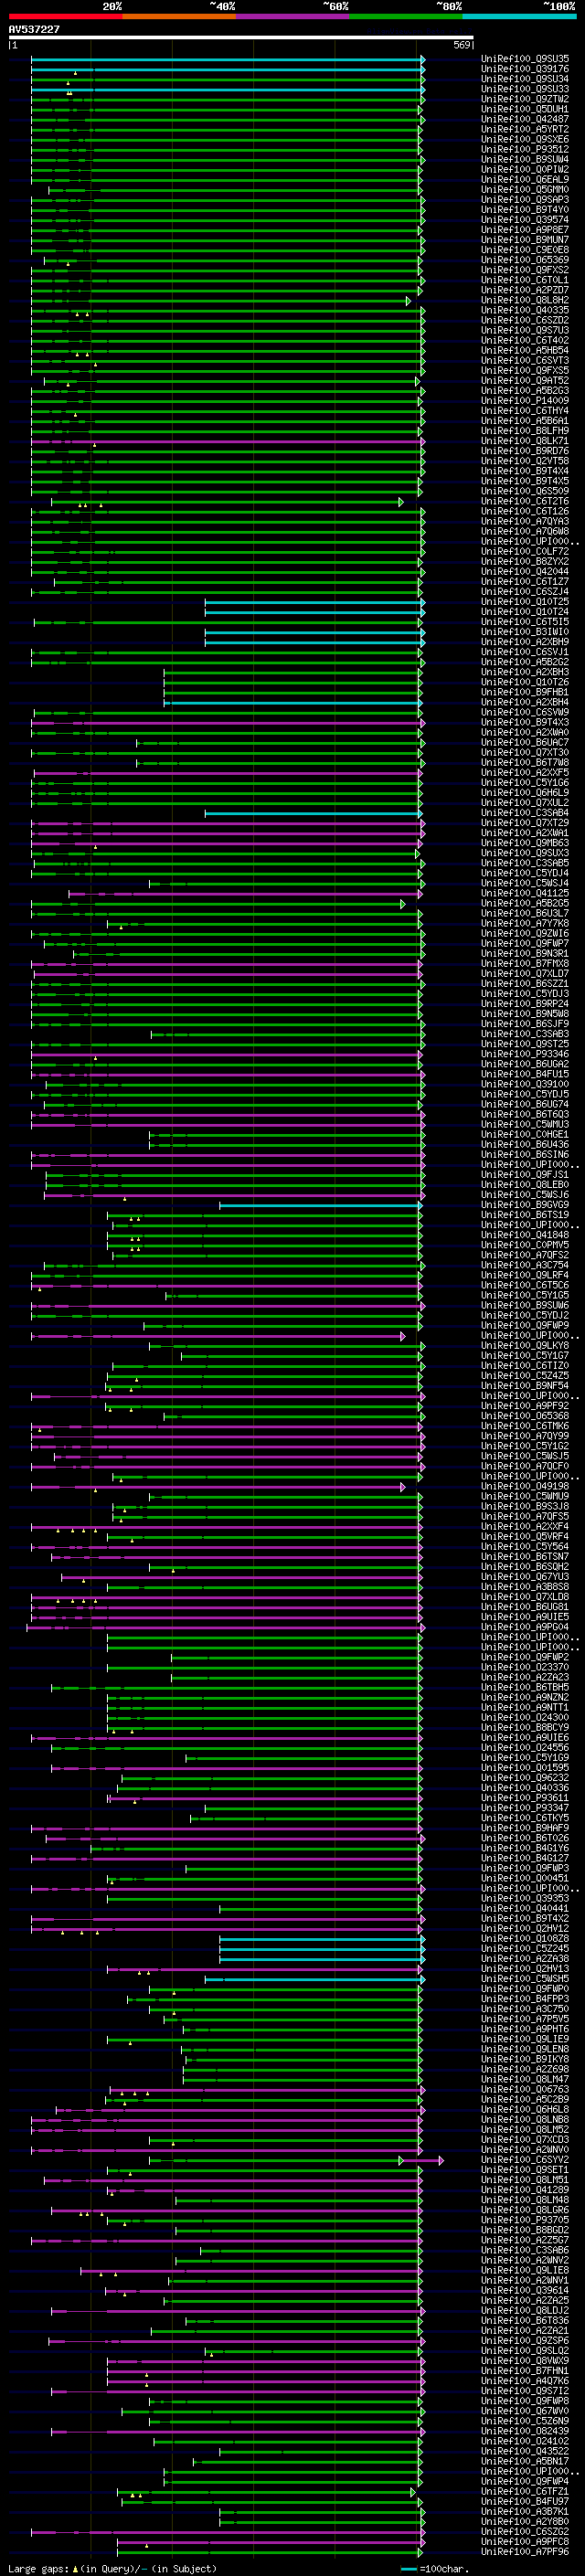Select the UniRef100_B3IWI0 label
Viewport: 585px width, 2576px height.
point(525,631)
